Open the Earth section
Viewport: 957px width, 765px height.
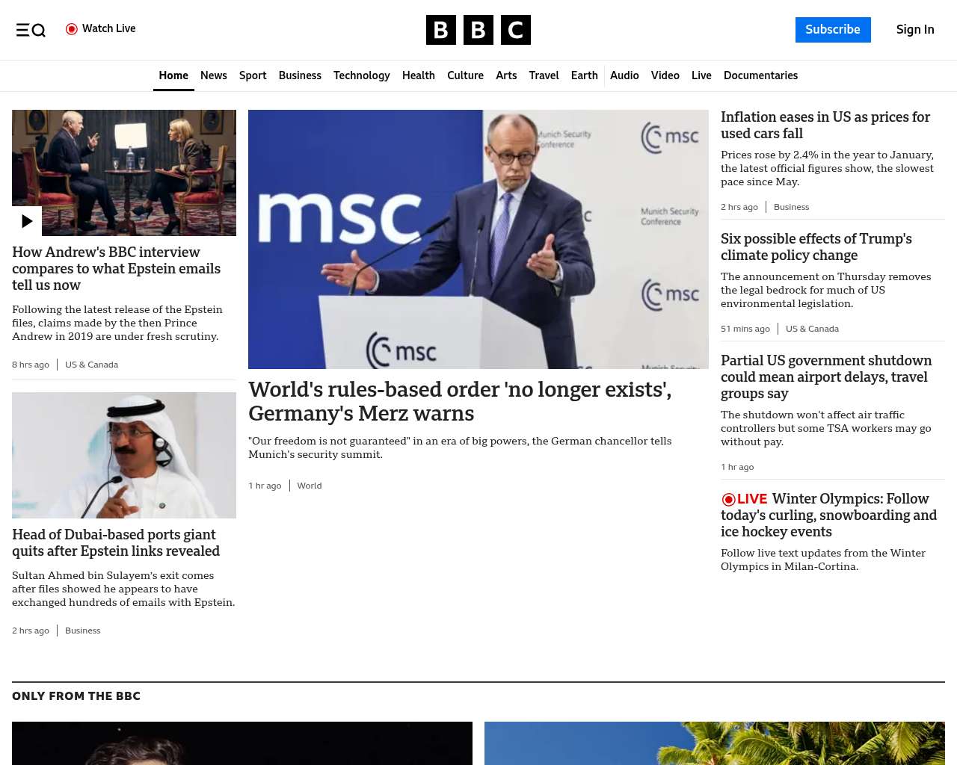tap(584, 75)
